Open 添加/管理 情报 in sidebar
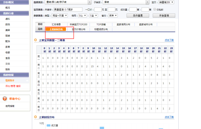 (x=13, y=86)
